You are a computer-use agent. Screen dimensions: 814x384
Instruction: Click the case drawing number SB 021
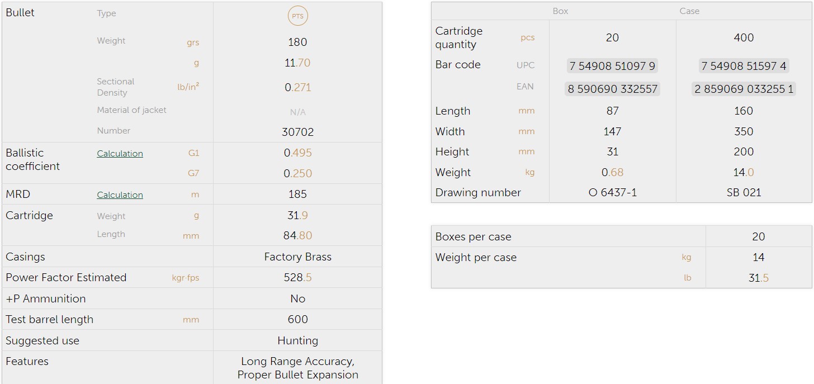tap(744, 193)
